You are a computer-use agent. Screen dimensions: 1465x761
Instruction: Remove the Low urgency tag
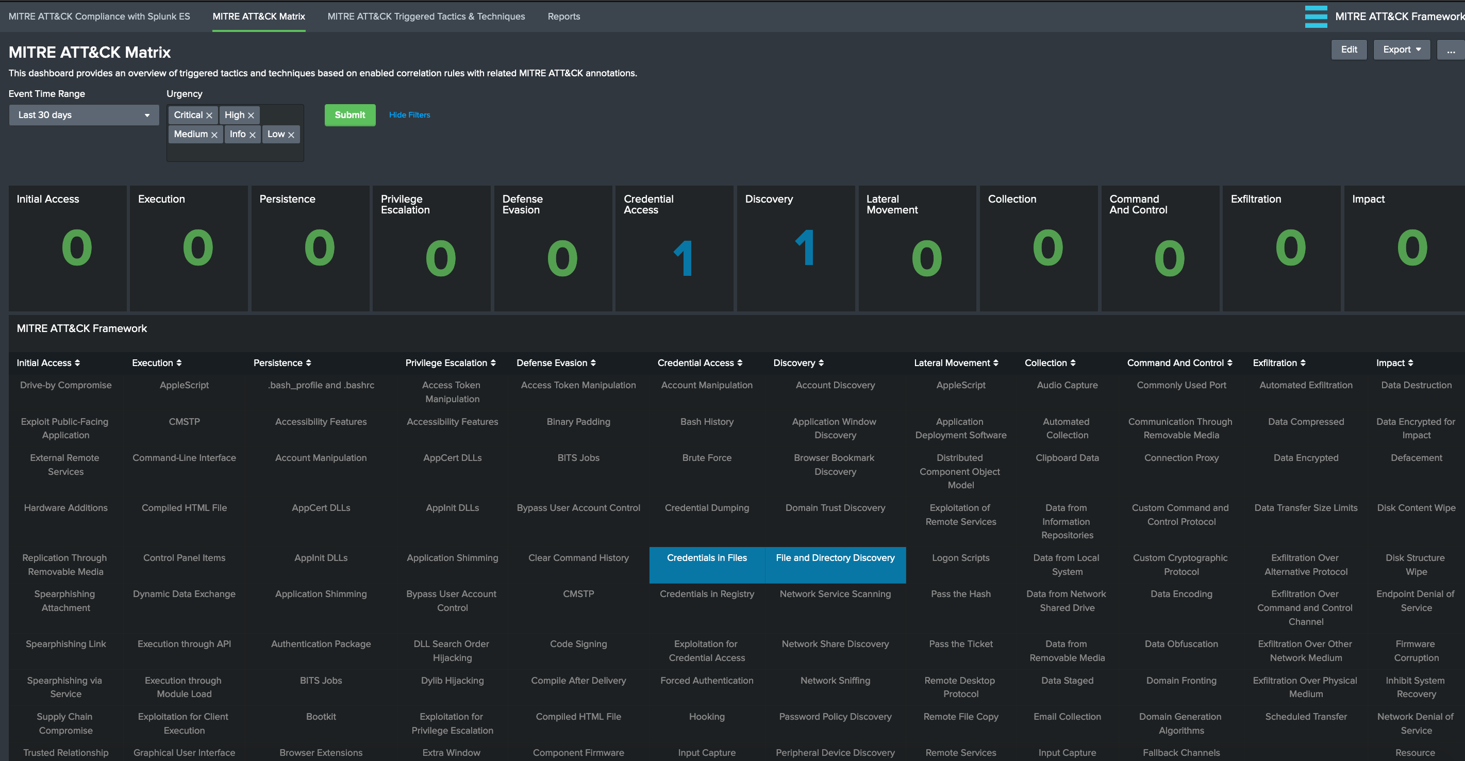tap(291, 135)
